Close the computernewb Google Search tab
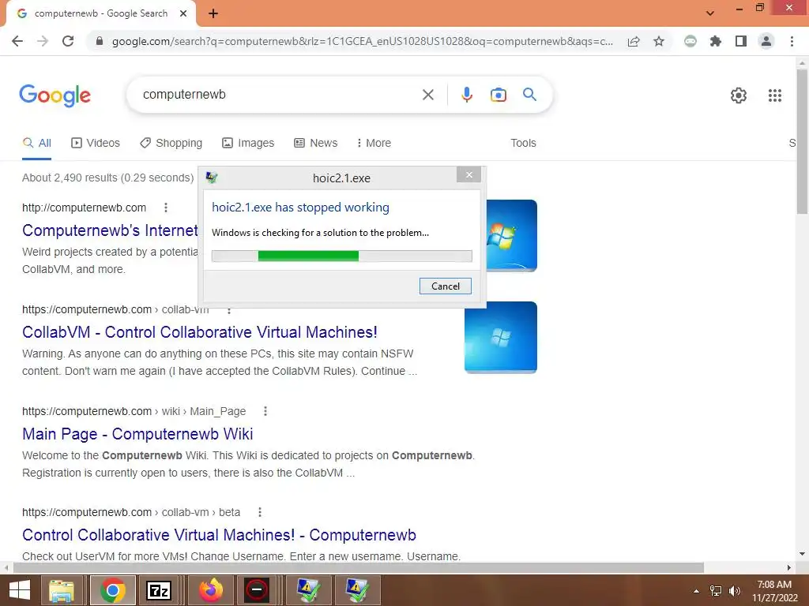This screenshot has height=606, width=809. 183,14
